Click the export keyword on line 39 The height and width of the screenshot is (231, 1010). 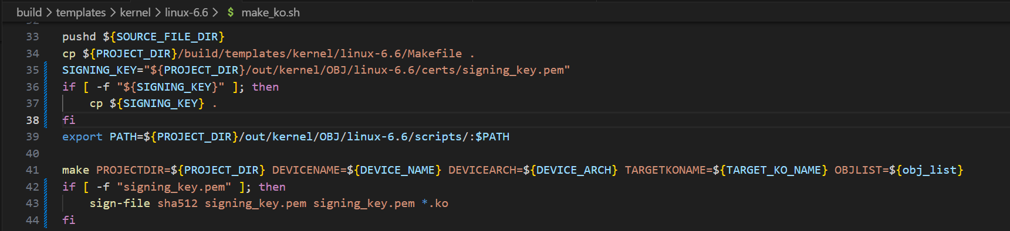82,137
